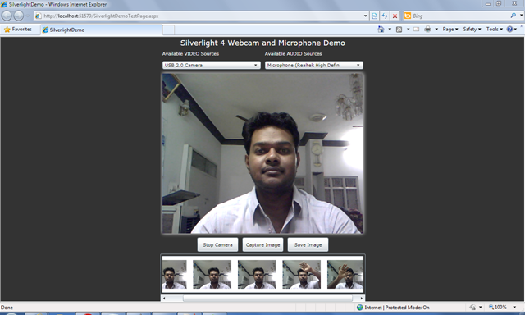Click the Internet zone globe icon
Viewport: 525px width, 315px height.
(359, 308)
